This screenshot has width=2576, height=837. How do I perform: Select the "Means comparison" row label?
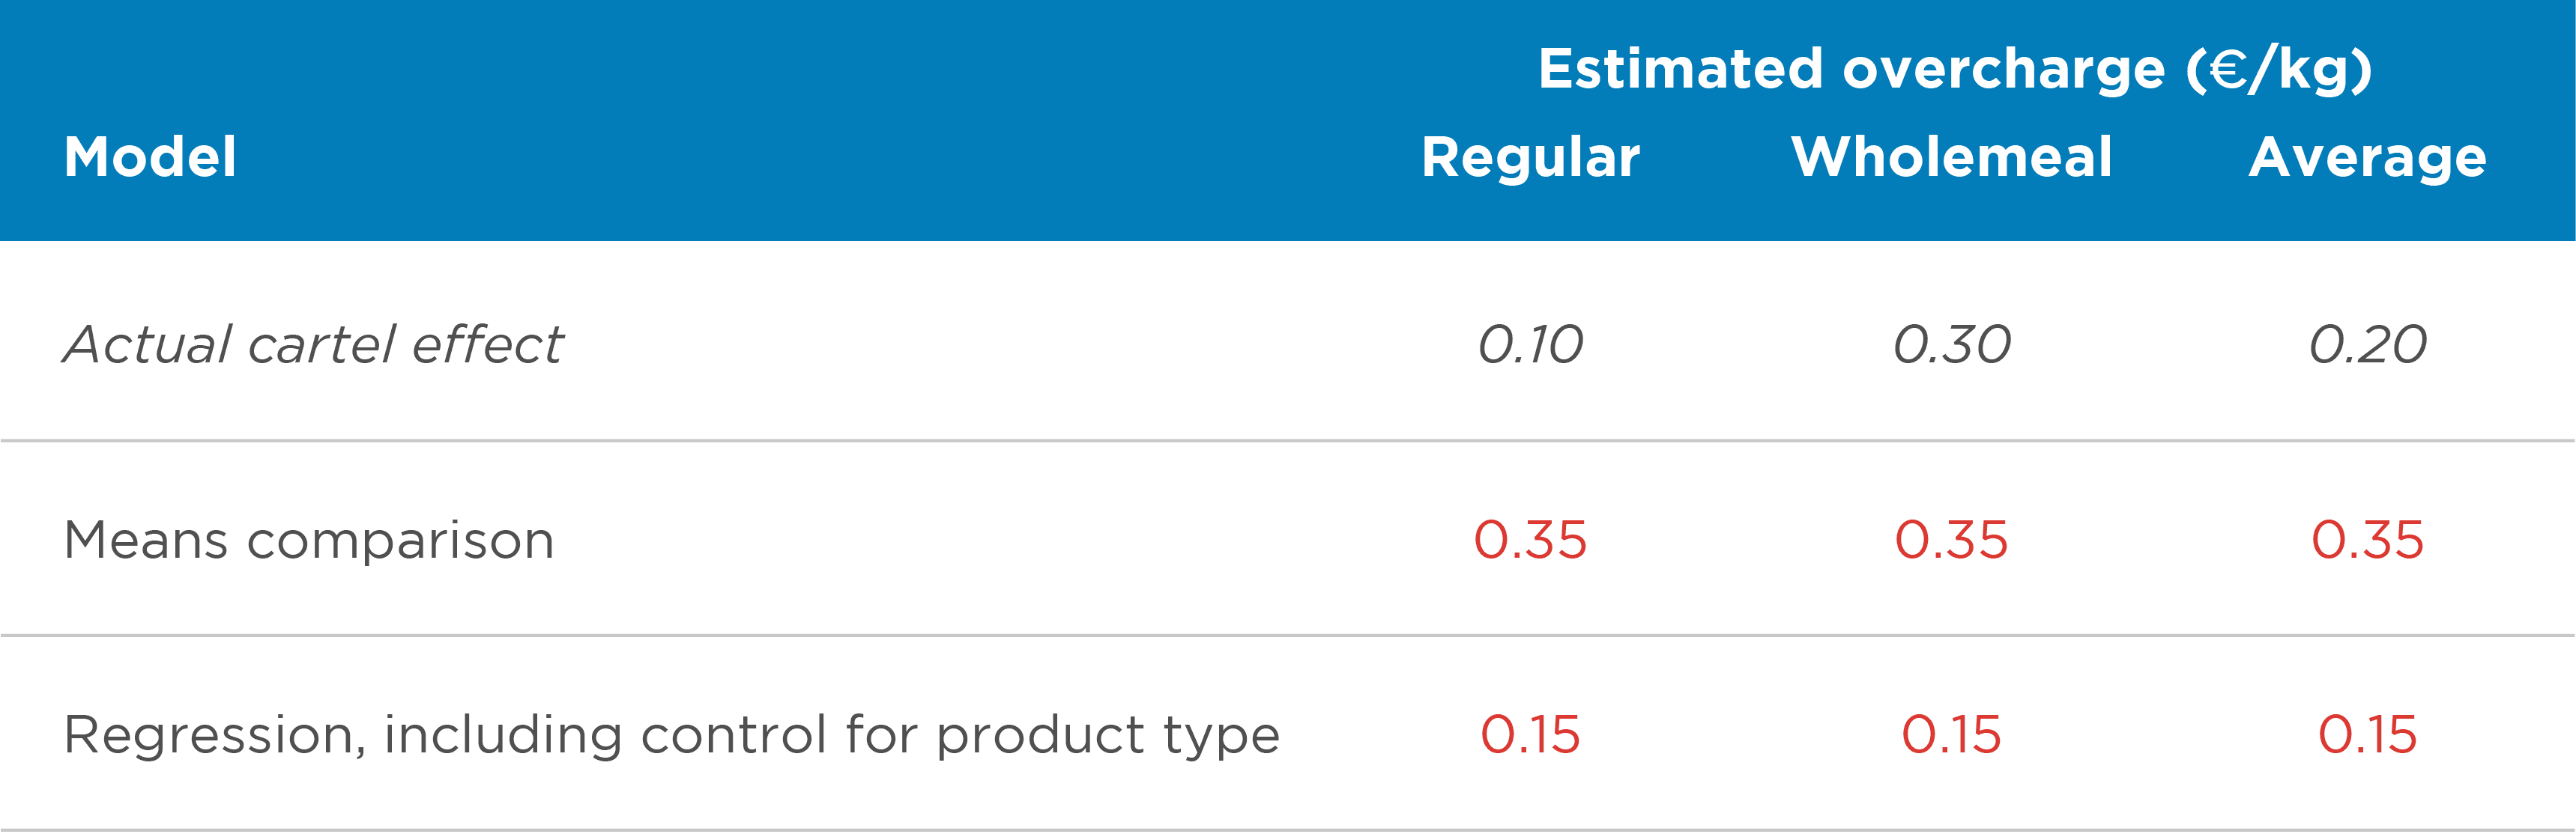click(x=308, y=541)
